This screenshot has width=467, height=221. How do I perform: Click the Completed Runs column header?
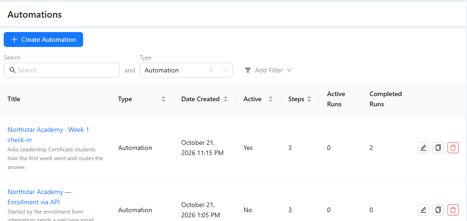pos(386,99)
